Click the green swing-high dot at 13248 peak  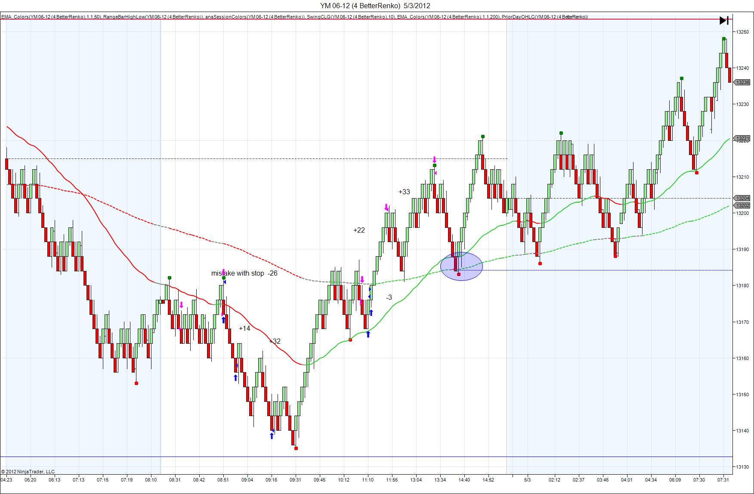pos(724,39)
